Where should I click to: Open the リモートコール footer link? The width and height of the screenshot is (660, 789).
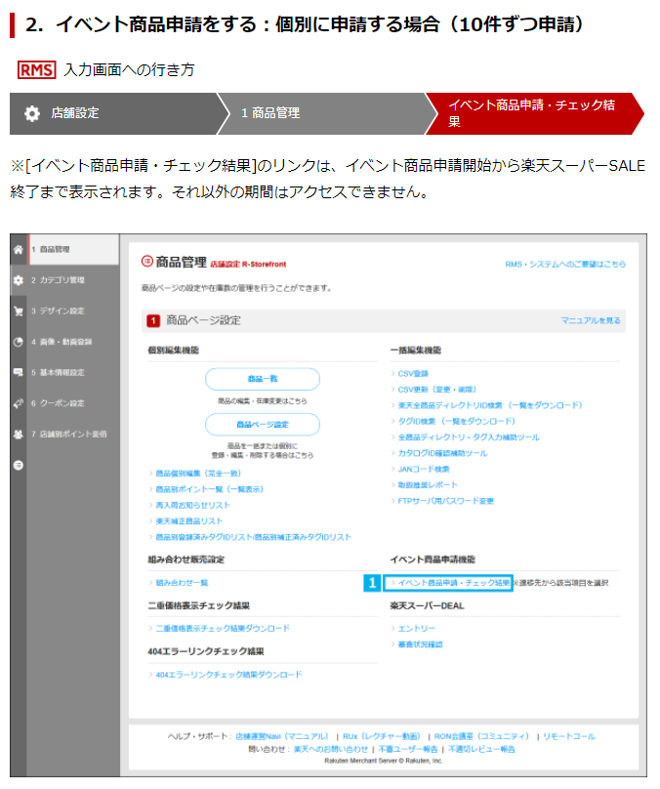569,736
